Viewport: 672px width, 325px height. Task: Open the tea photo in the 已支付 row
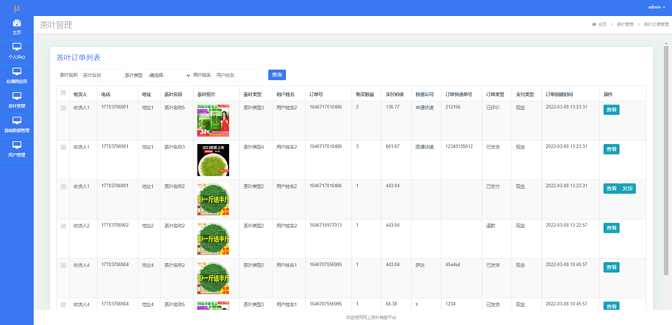coord(213,199)
